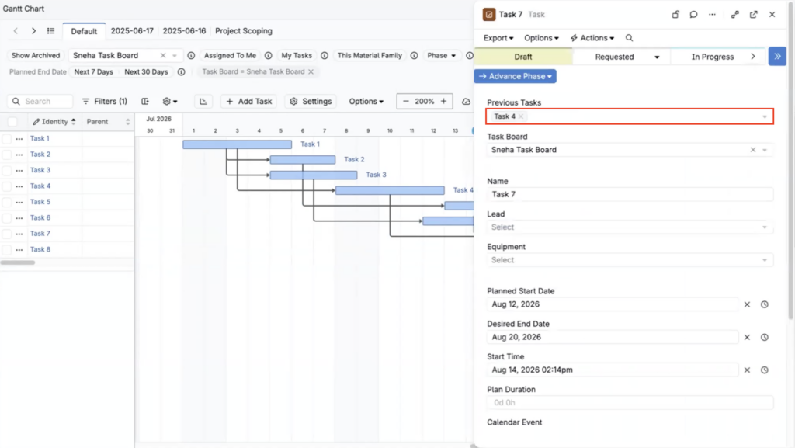The width and height of the screenshot is (795, 448).
Task: Check the Task 1 row checkbox
Action: 6,138
